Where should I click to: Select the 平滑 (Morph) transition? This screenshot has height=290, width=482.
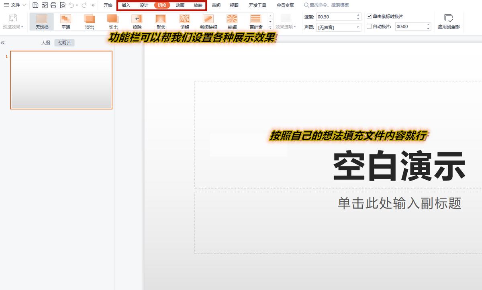click(65, 22)
